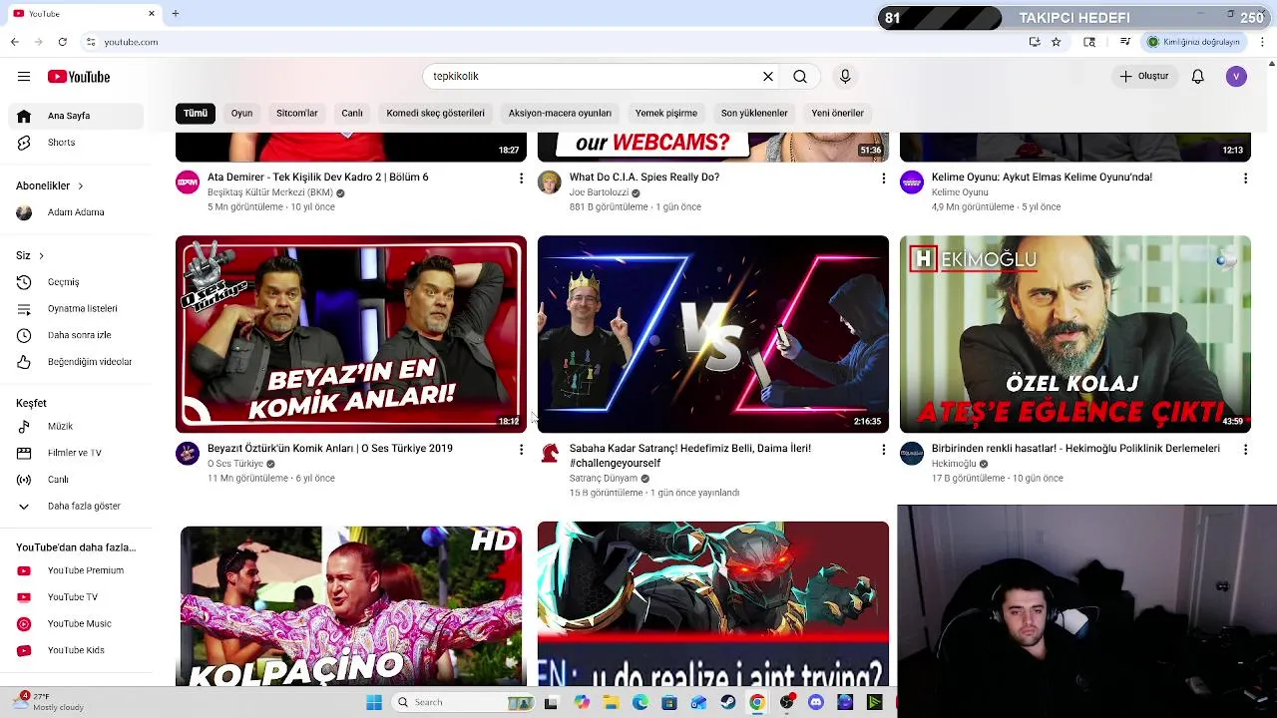Open options menu for Sabaha Kadar Satranç video
The height and width of the screenshot is (718, 1277).
[x=883, y=450]
